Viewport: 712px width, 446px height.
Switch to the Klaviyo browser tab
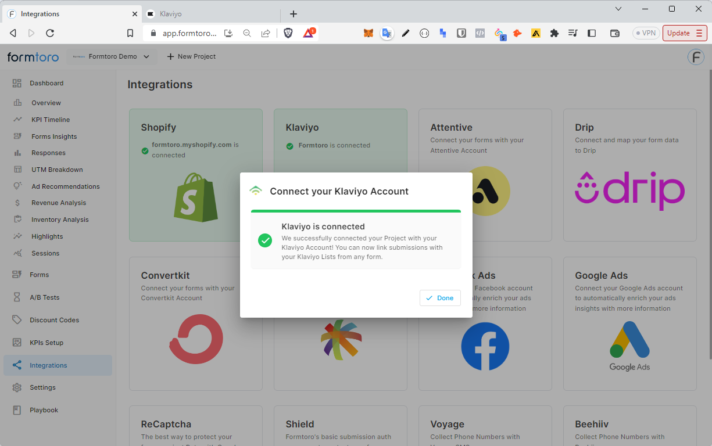click(210, 14)
